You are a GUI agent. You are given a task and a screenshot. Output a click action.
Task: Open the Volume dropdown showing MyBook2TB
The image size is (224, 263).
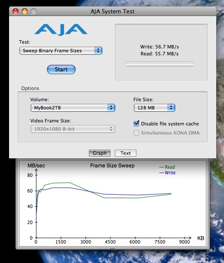tap(73, 108)
